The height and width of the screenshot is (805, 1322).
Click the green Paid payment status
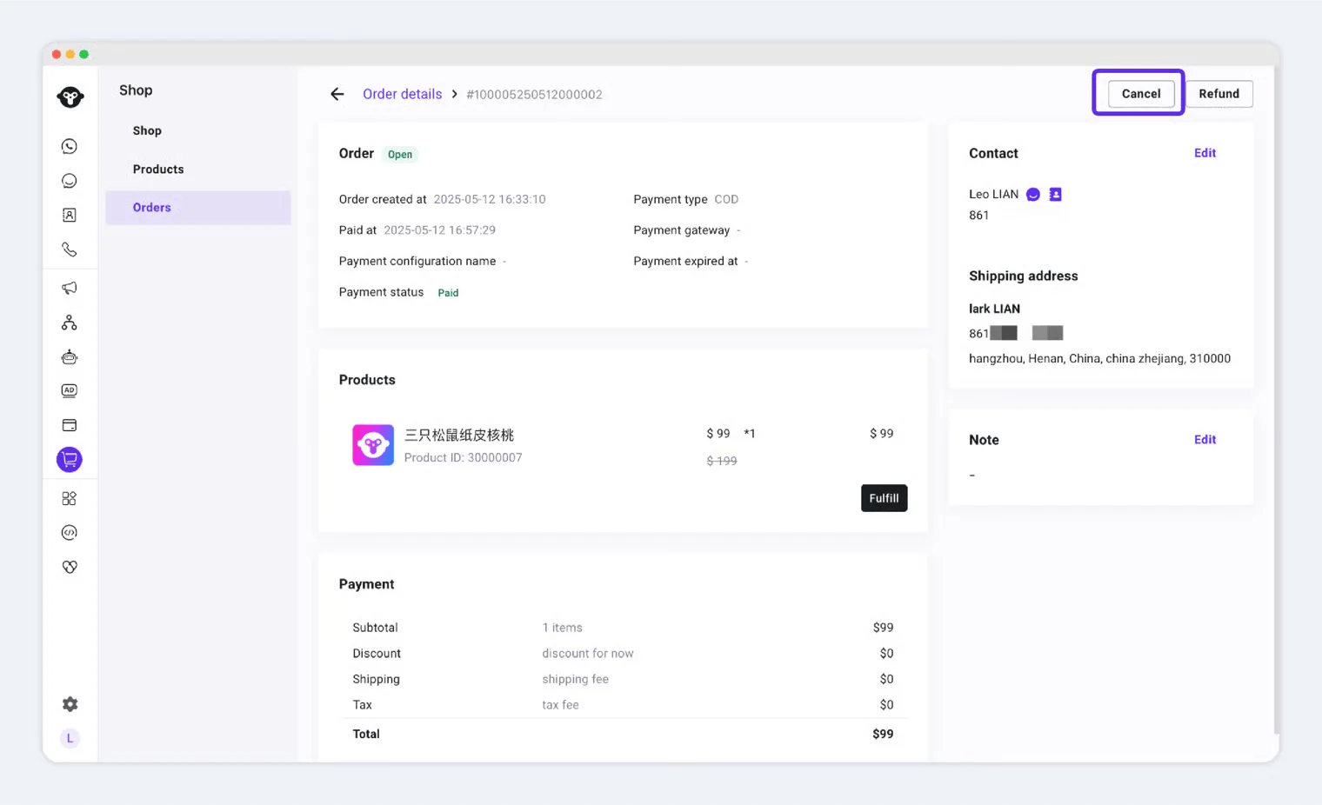click(448, 293)
